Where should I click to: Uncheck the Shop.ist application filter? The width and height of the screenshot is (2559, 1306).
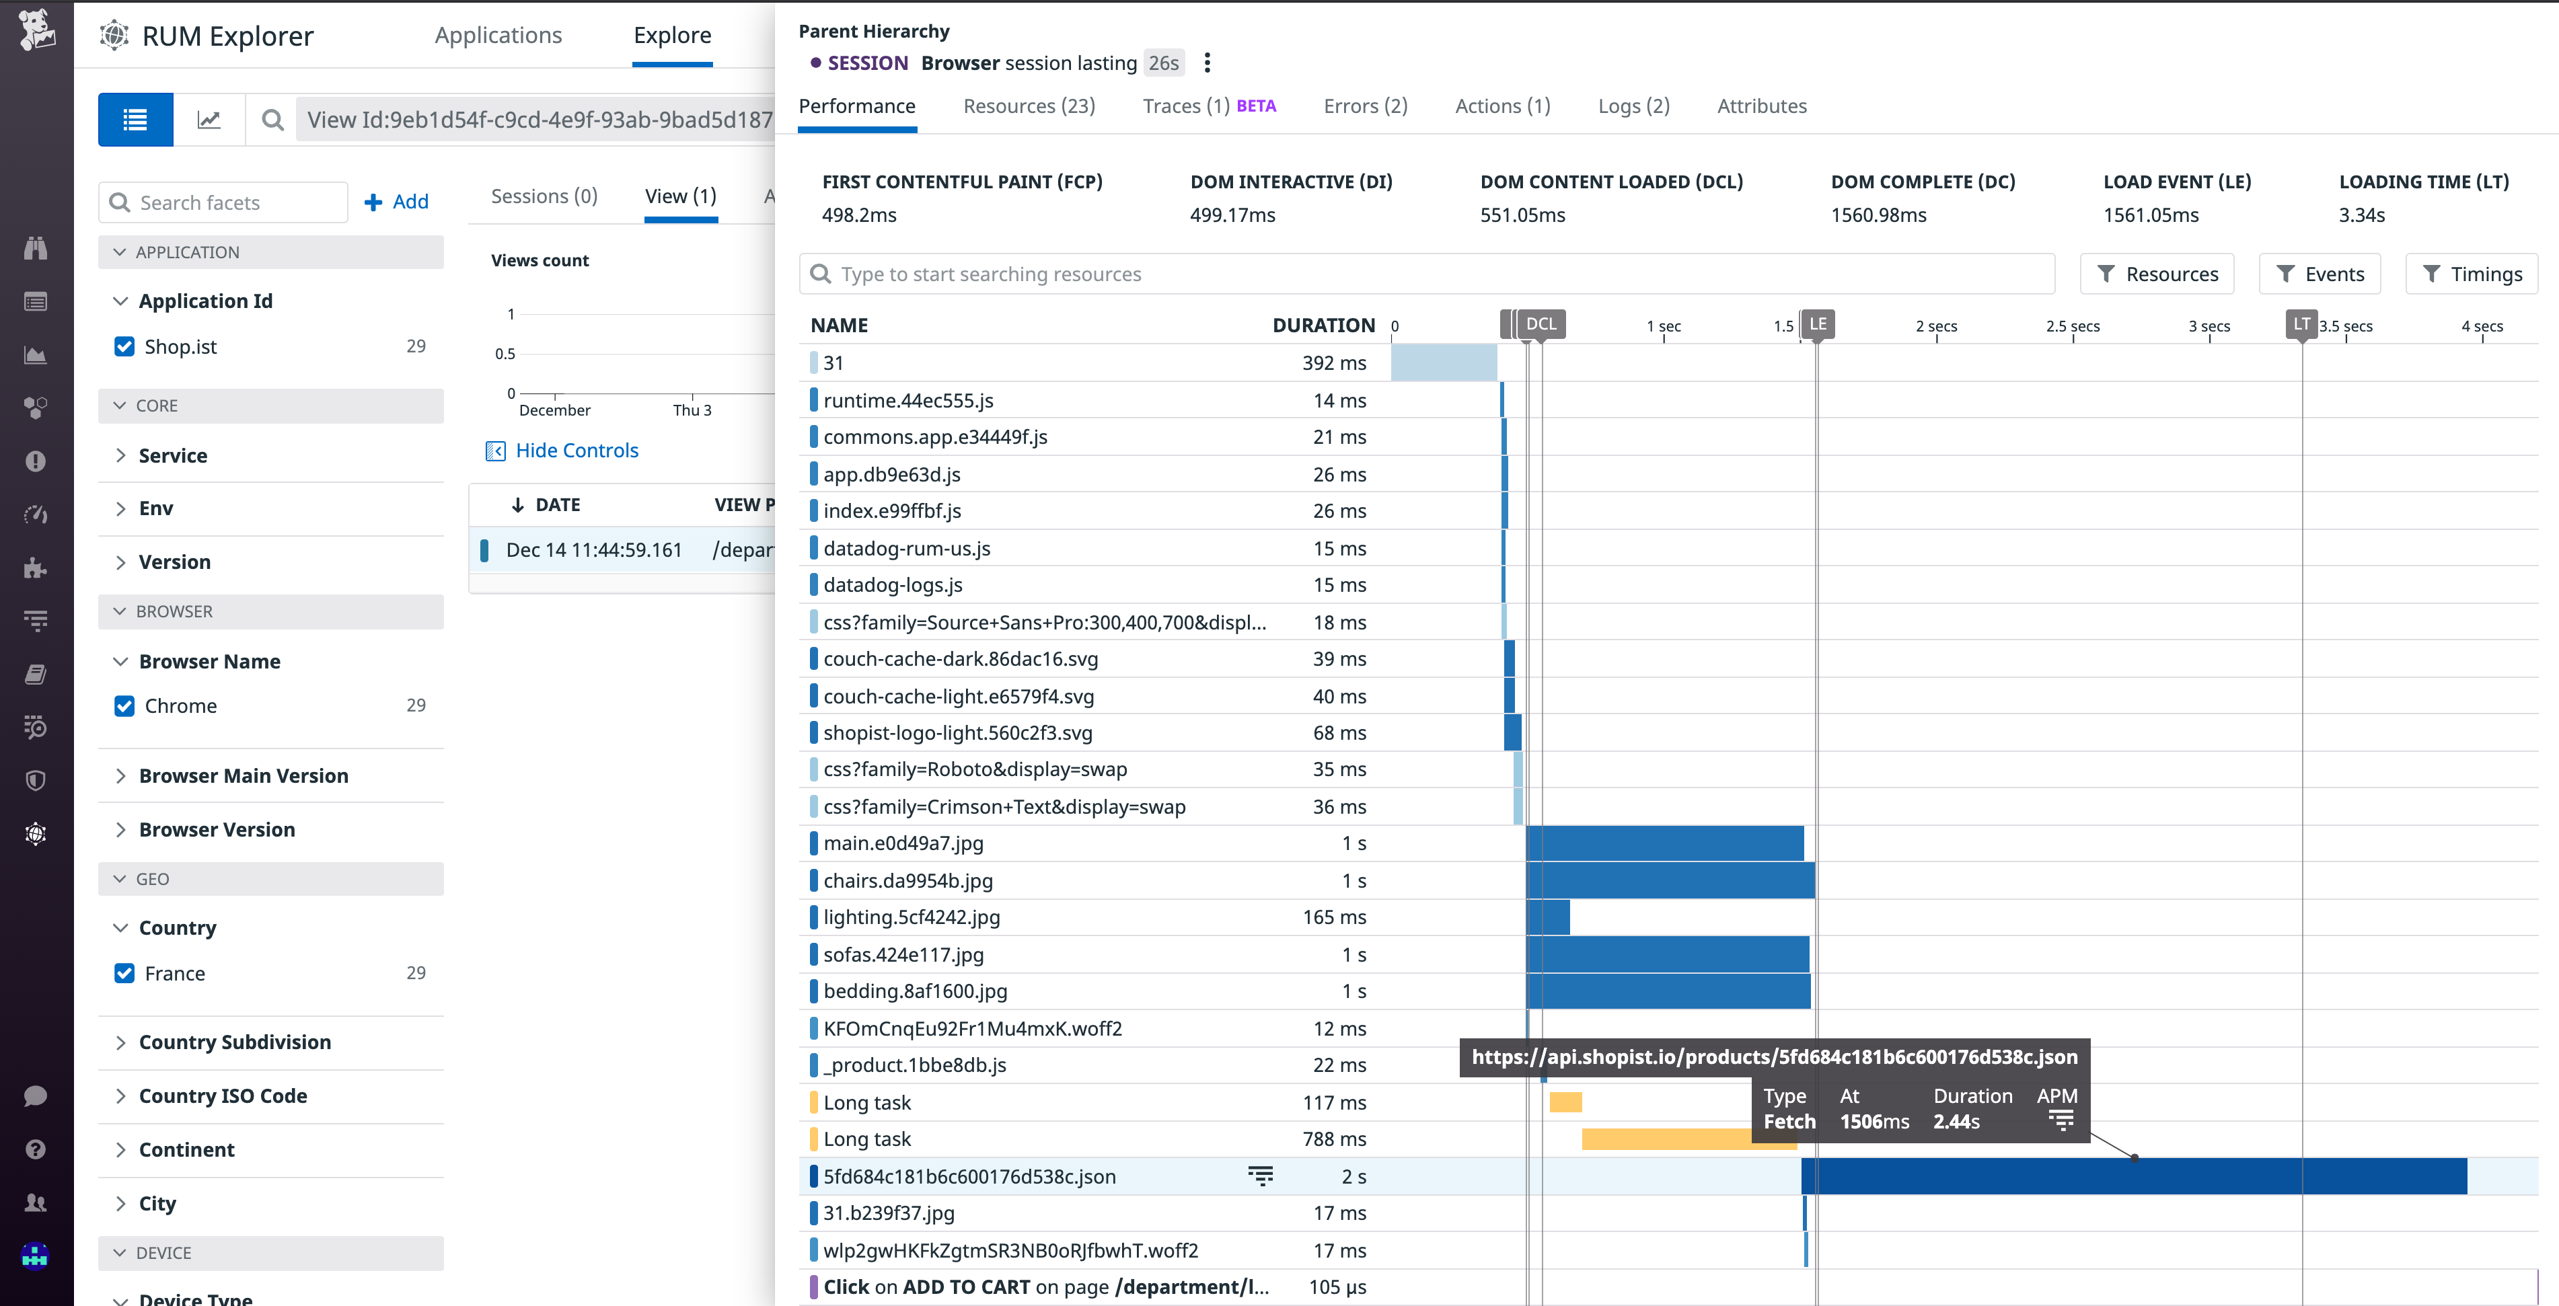pos(123,346)
